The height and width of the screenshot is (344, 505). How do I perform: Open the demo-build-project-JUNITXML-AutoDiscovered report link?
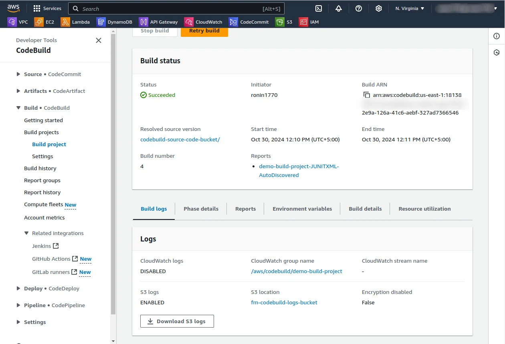coord(299,171)
